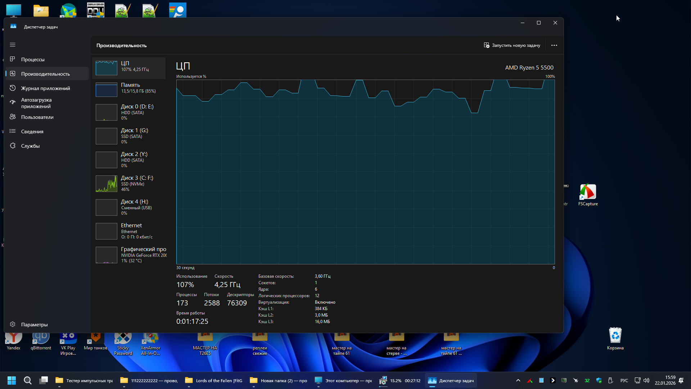The width and height of the screenshot is (691, 389).
Task: Select the App history clock icon
Action: click(13, 88)
